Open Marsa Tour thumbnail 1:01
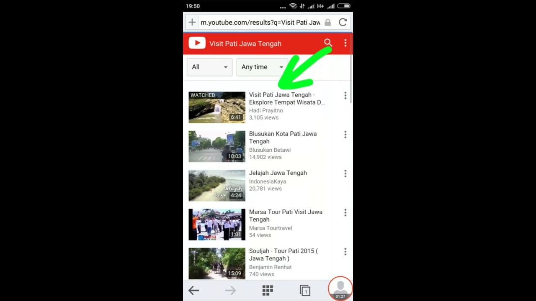 coord(217,224)
